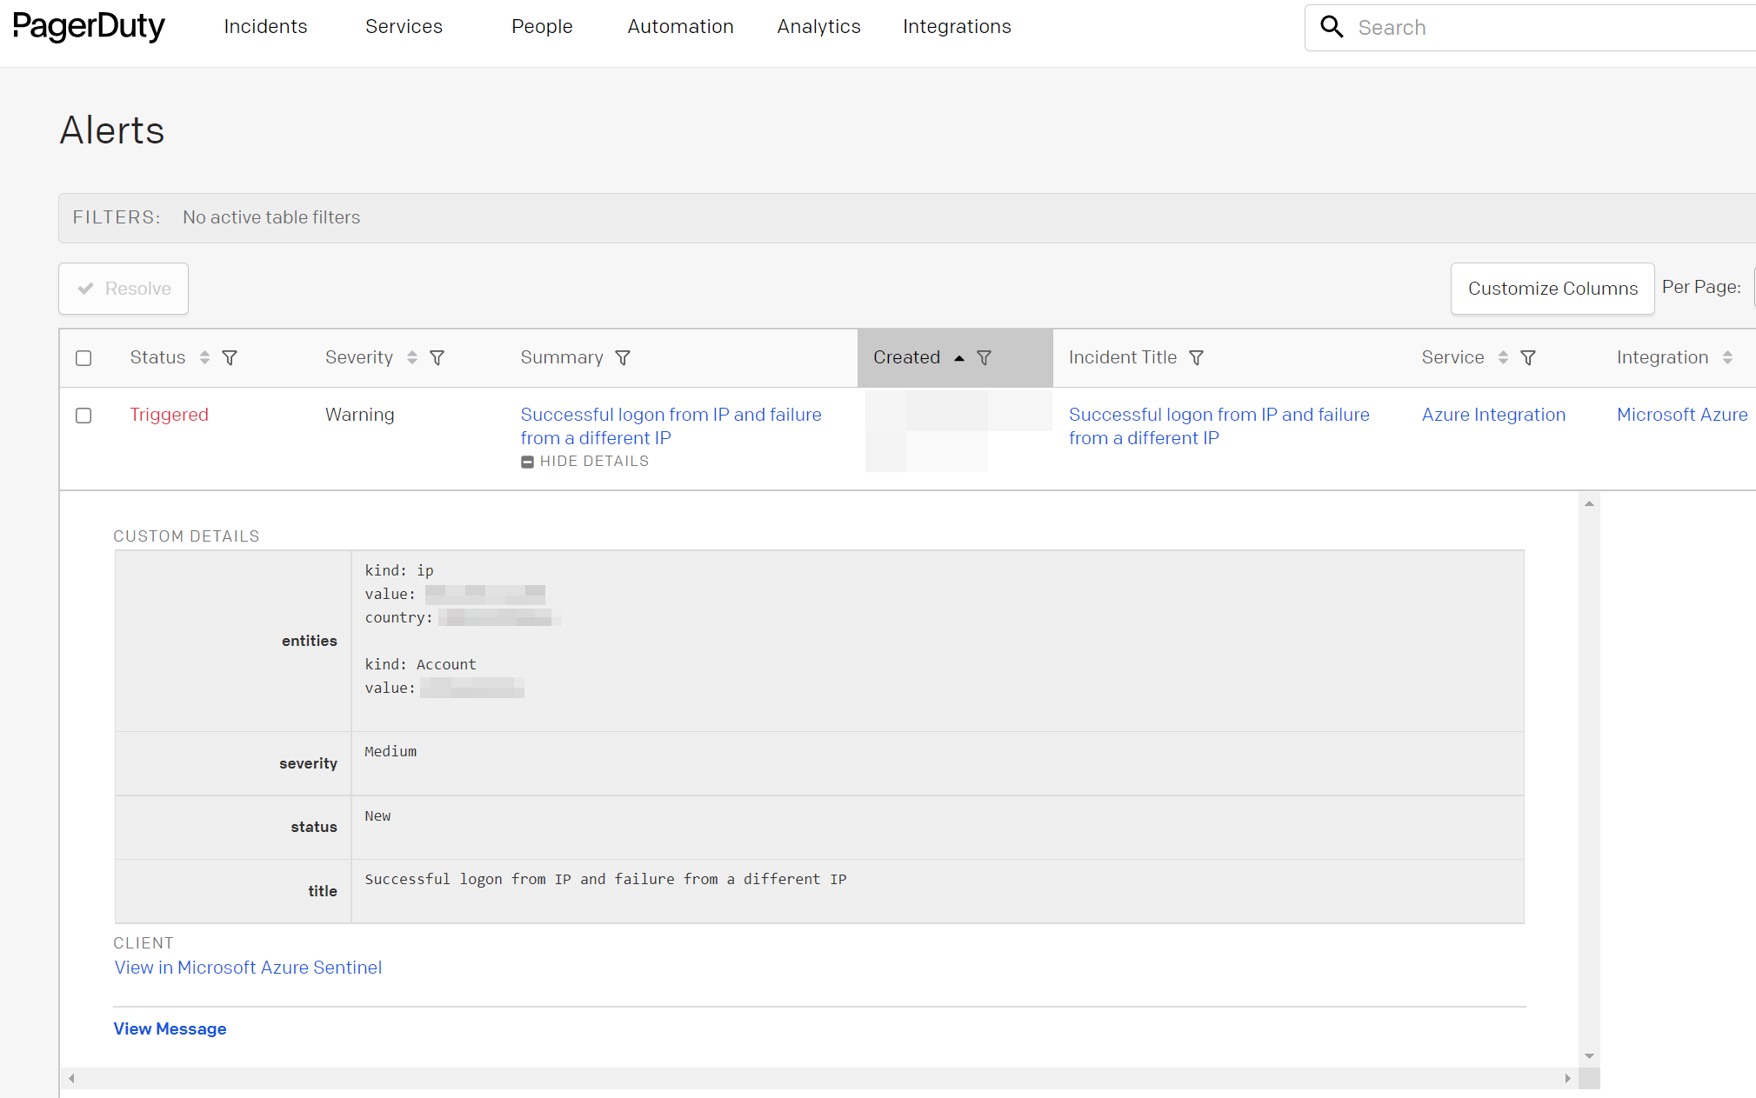
Task: Click the PagerDuty logo
Action: coord(90,27)
